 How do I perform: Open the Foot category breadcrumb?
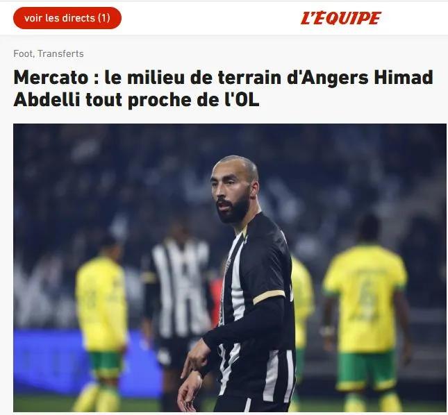click(x=23, y=53)
